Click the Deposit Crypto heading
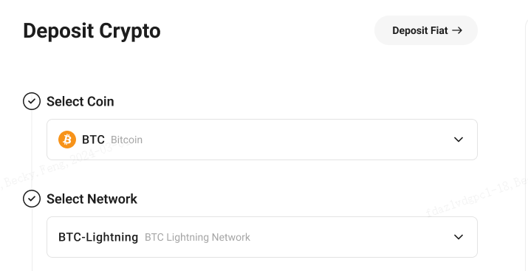This screenshot has width=528, height=271. [92, 31]
